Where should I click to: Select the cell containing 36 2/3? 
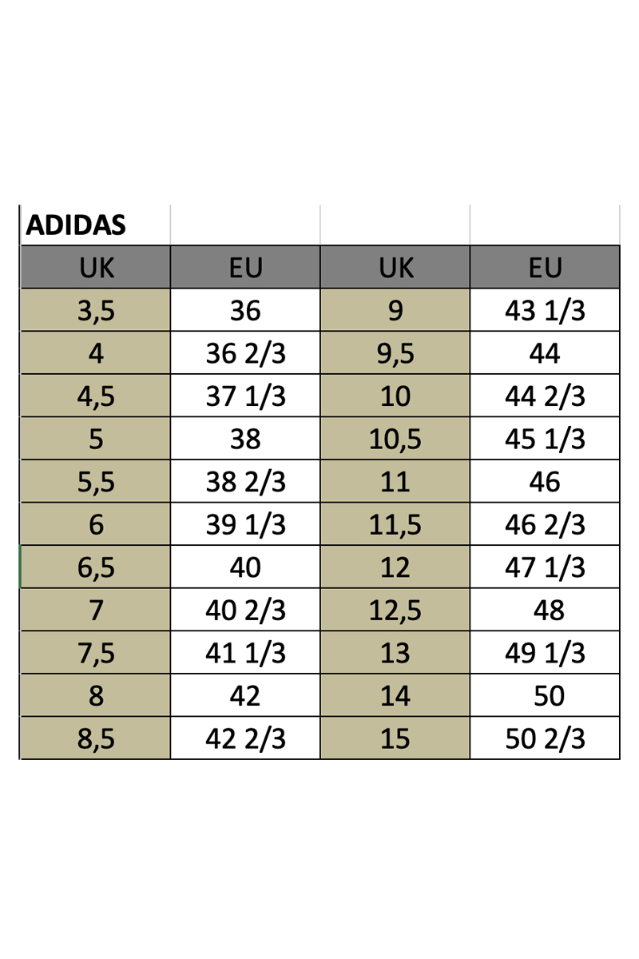(245, 353)
